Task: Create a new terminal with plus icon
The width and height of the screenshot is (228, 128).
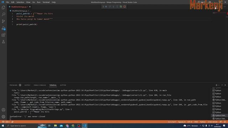Action: (216, 85)
